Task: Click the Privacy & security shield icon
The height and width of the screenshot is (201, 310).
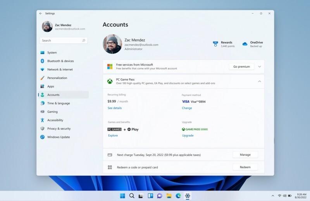Action: point(42,128)
